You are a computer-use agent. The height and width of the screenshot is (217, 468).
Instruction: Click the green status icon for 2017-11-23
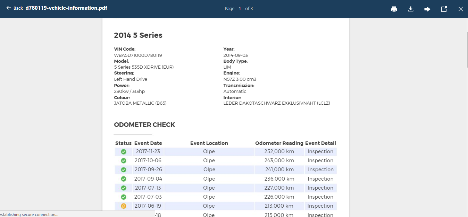coord(124,152)
